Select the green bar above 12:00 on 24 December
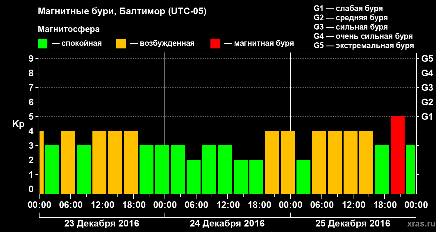Viewport: 436px width, 232px height. pos(225,169)
